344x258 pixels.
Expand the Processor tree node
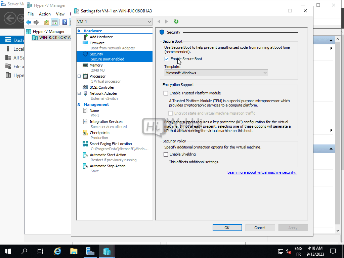tap(79, 76)
